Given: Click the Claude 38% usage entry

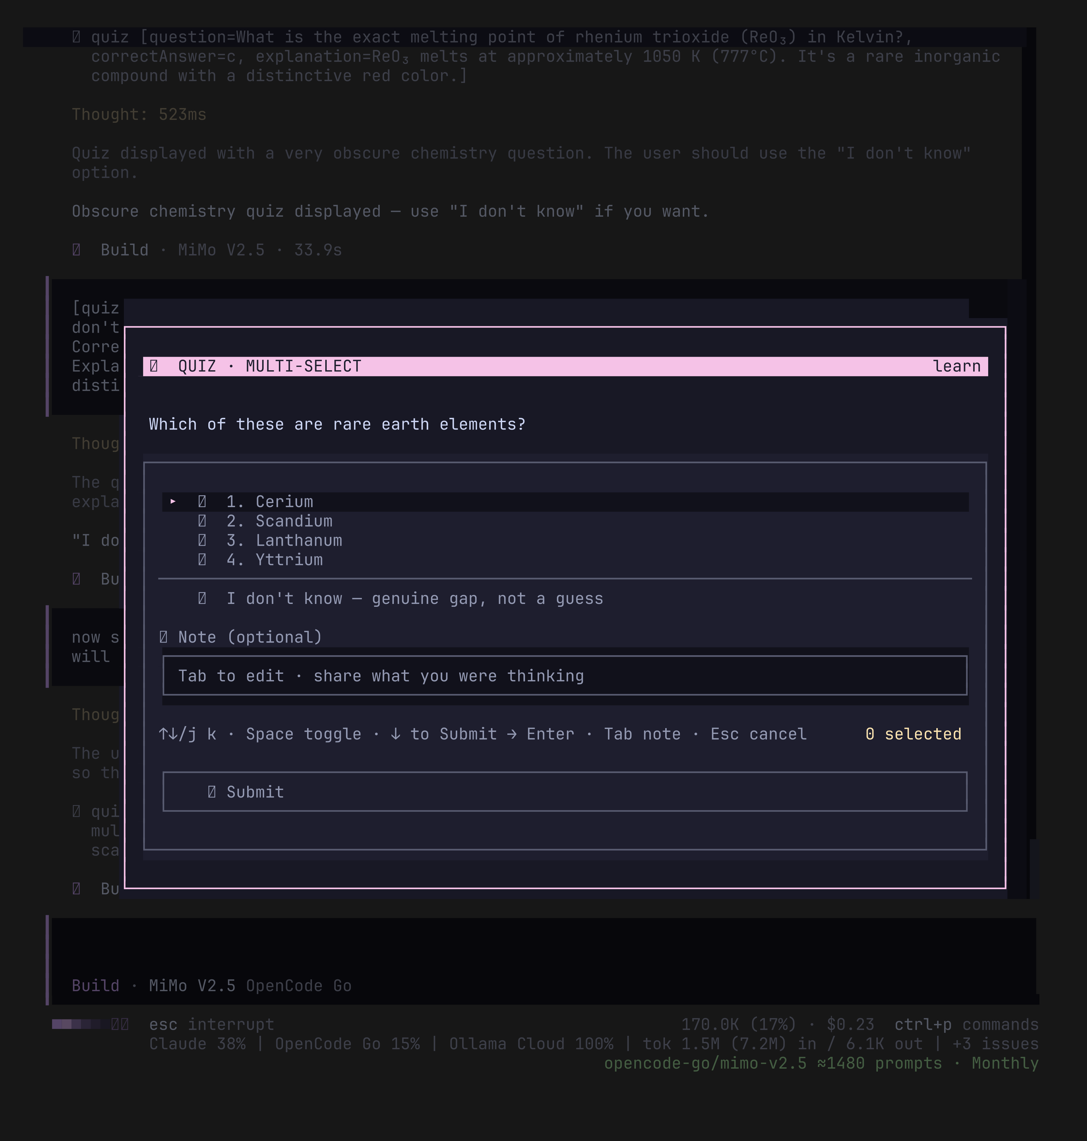Looking at the screenshot, I should (198, 1044).
